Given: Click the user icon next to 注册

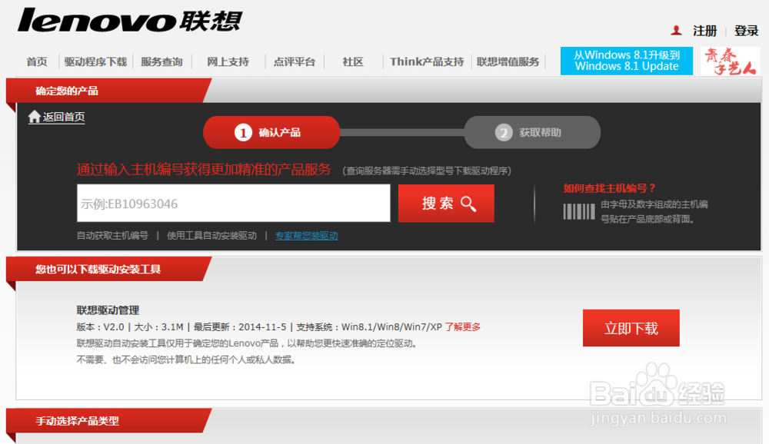Looking at the screenshot, I should point(676,31).
